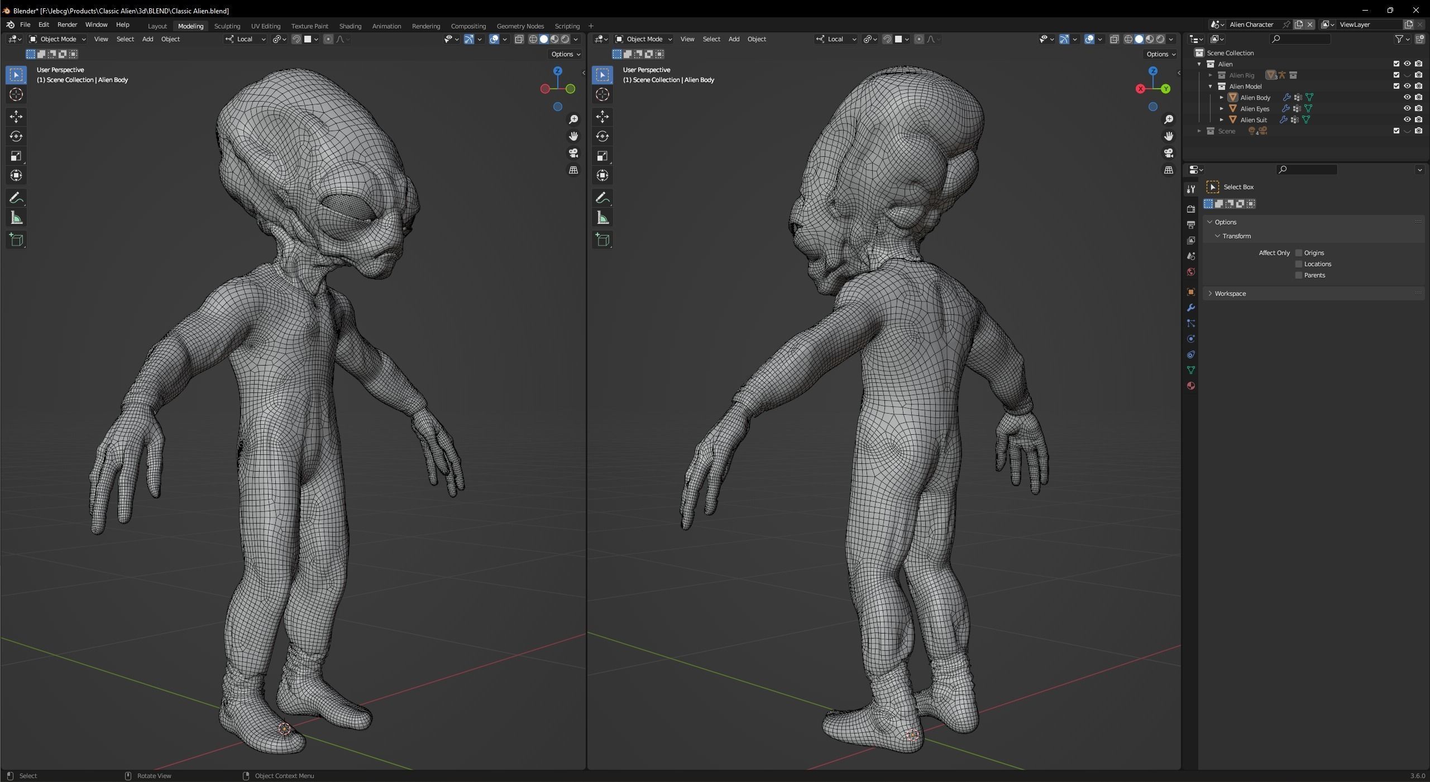Activate the Scale tool in left viewport

16,156
